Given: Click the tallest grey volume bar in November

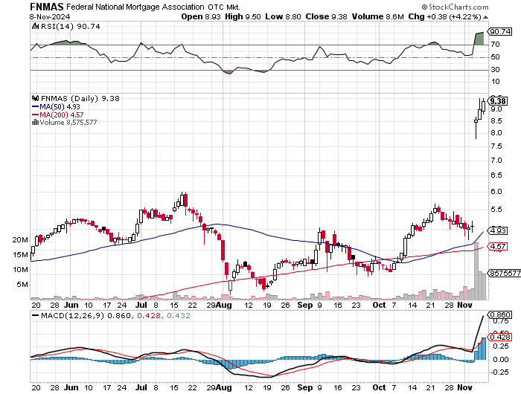Looking at the screenshot, I should point(476,271).
